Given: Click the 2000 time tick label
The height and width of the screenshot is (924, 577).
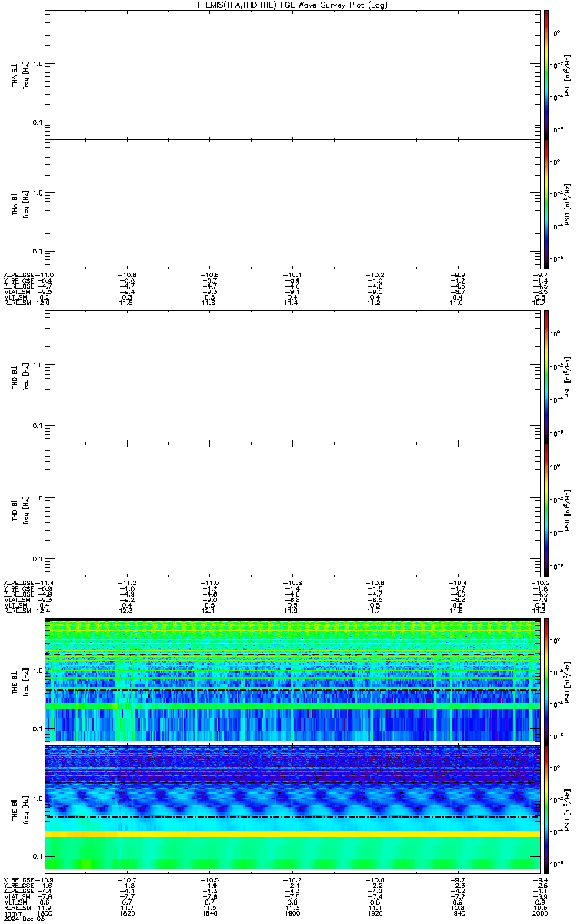Looking at the screenshot, I should coord(539,912).
